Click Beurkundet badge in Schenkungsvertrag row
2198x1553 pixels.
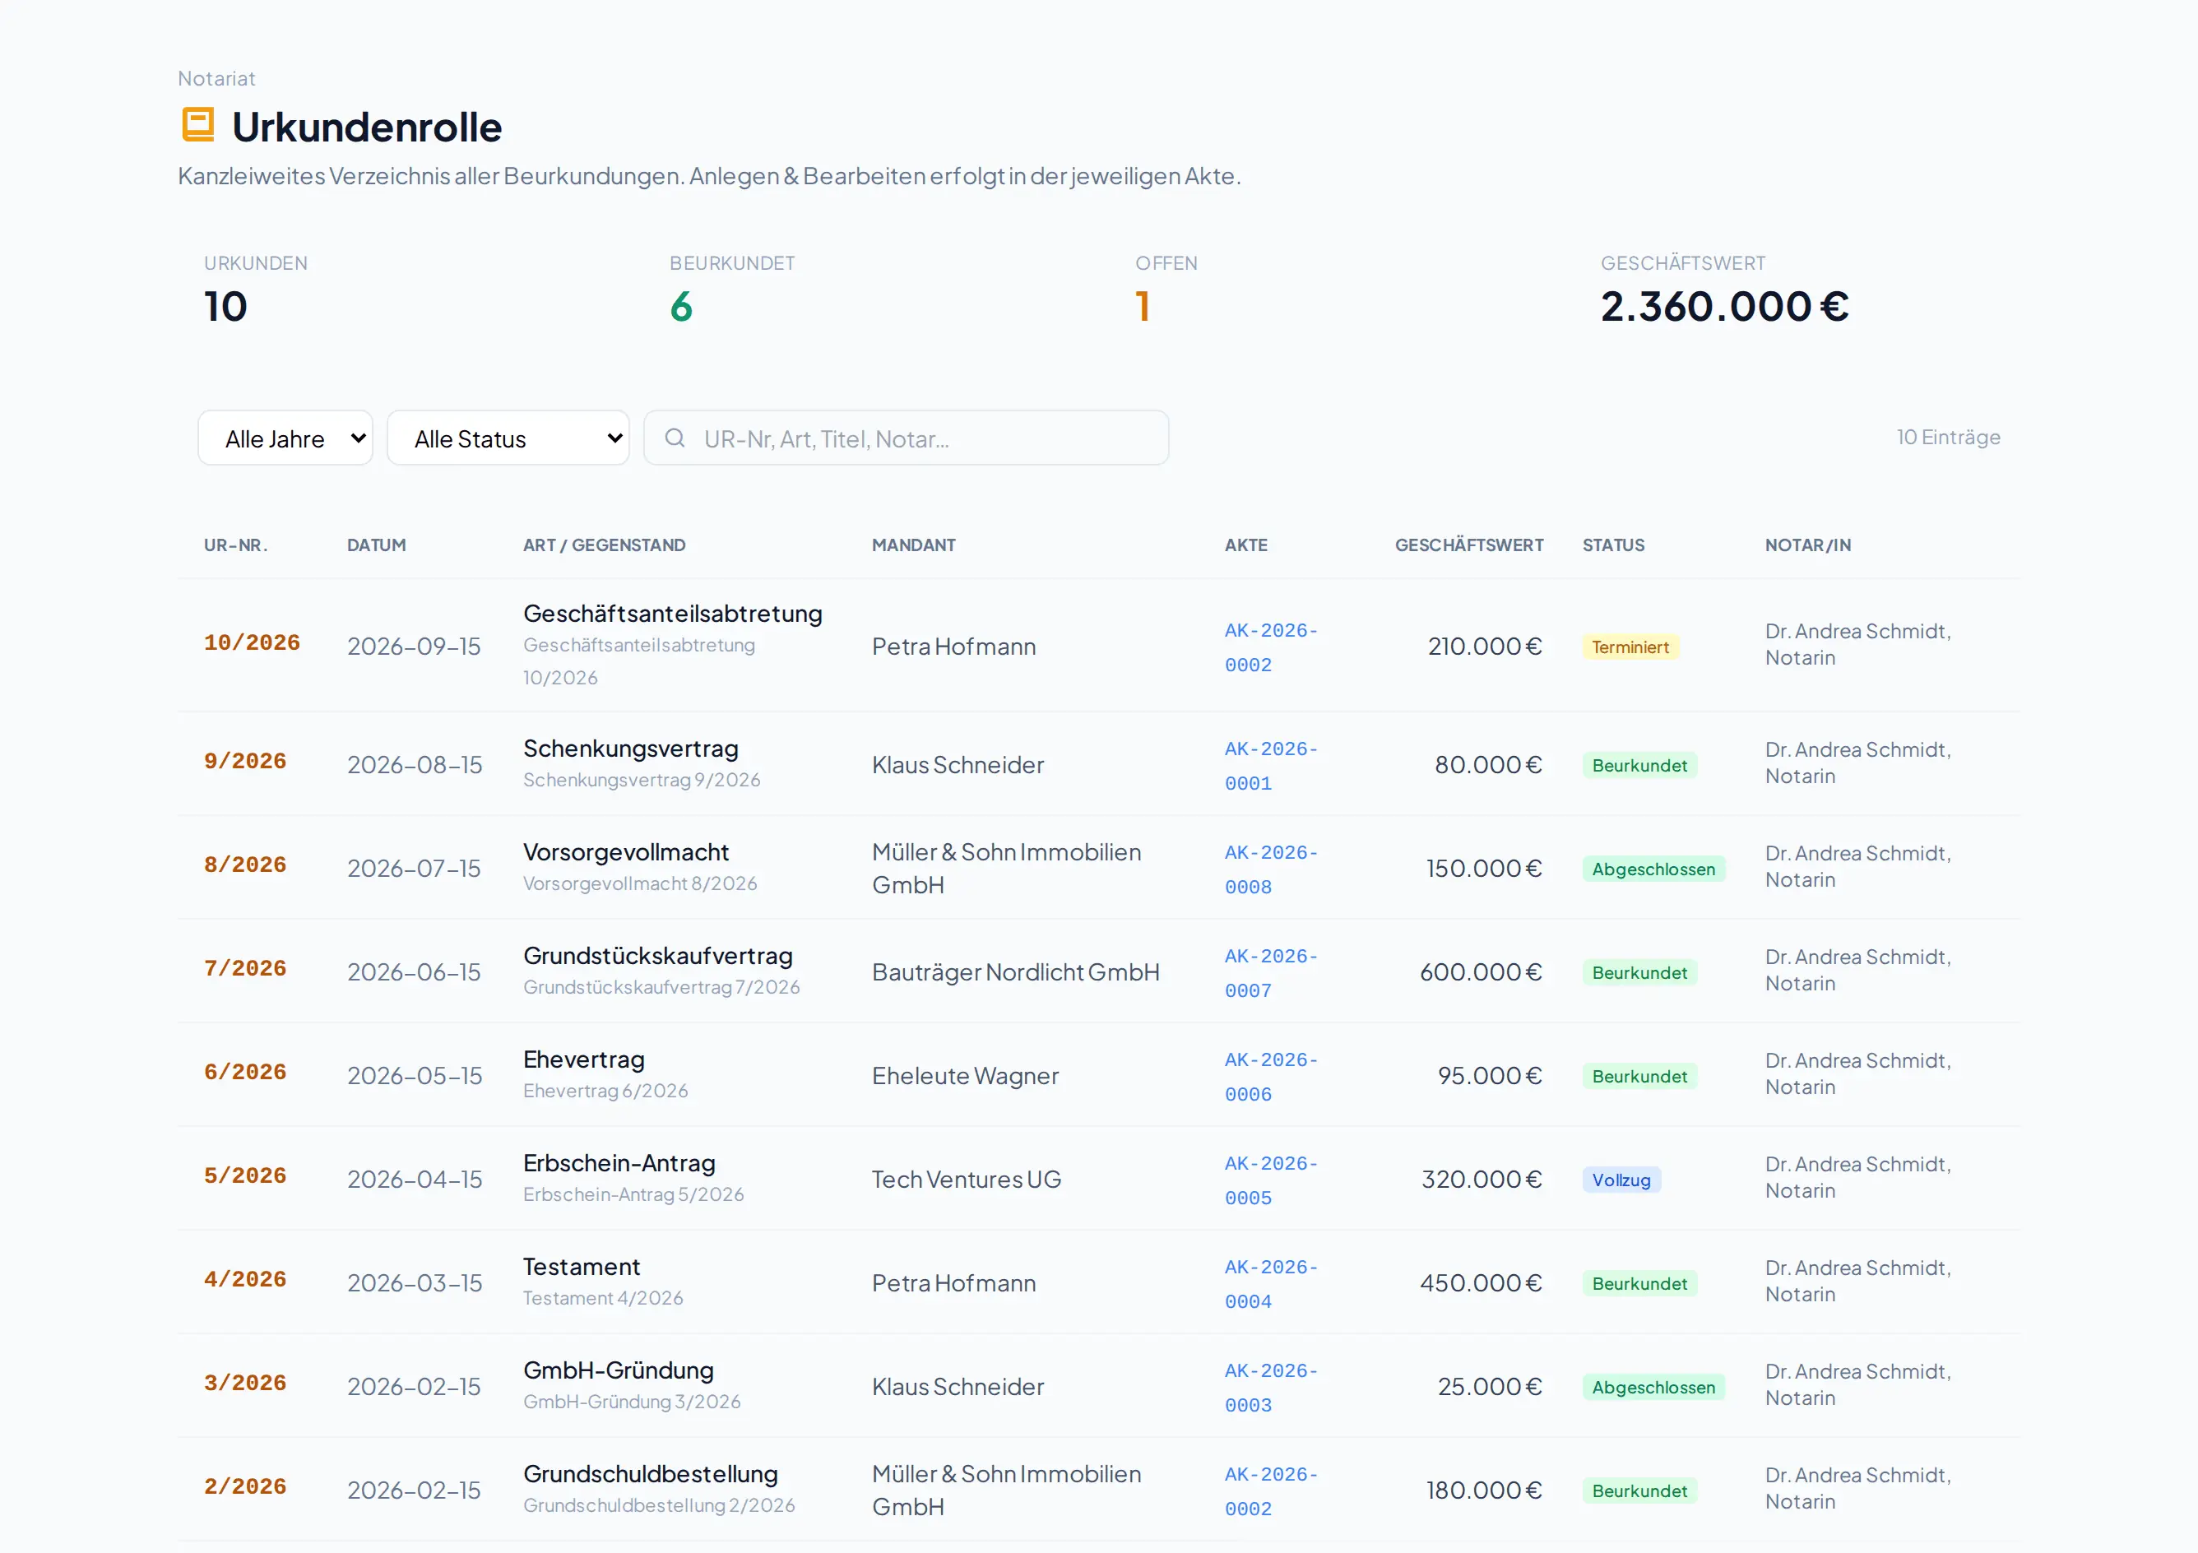coord(1640,766)
